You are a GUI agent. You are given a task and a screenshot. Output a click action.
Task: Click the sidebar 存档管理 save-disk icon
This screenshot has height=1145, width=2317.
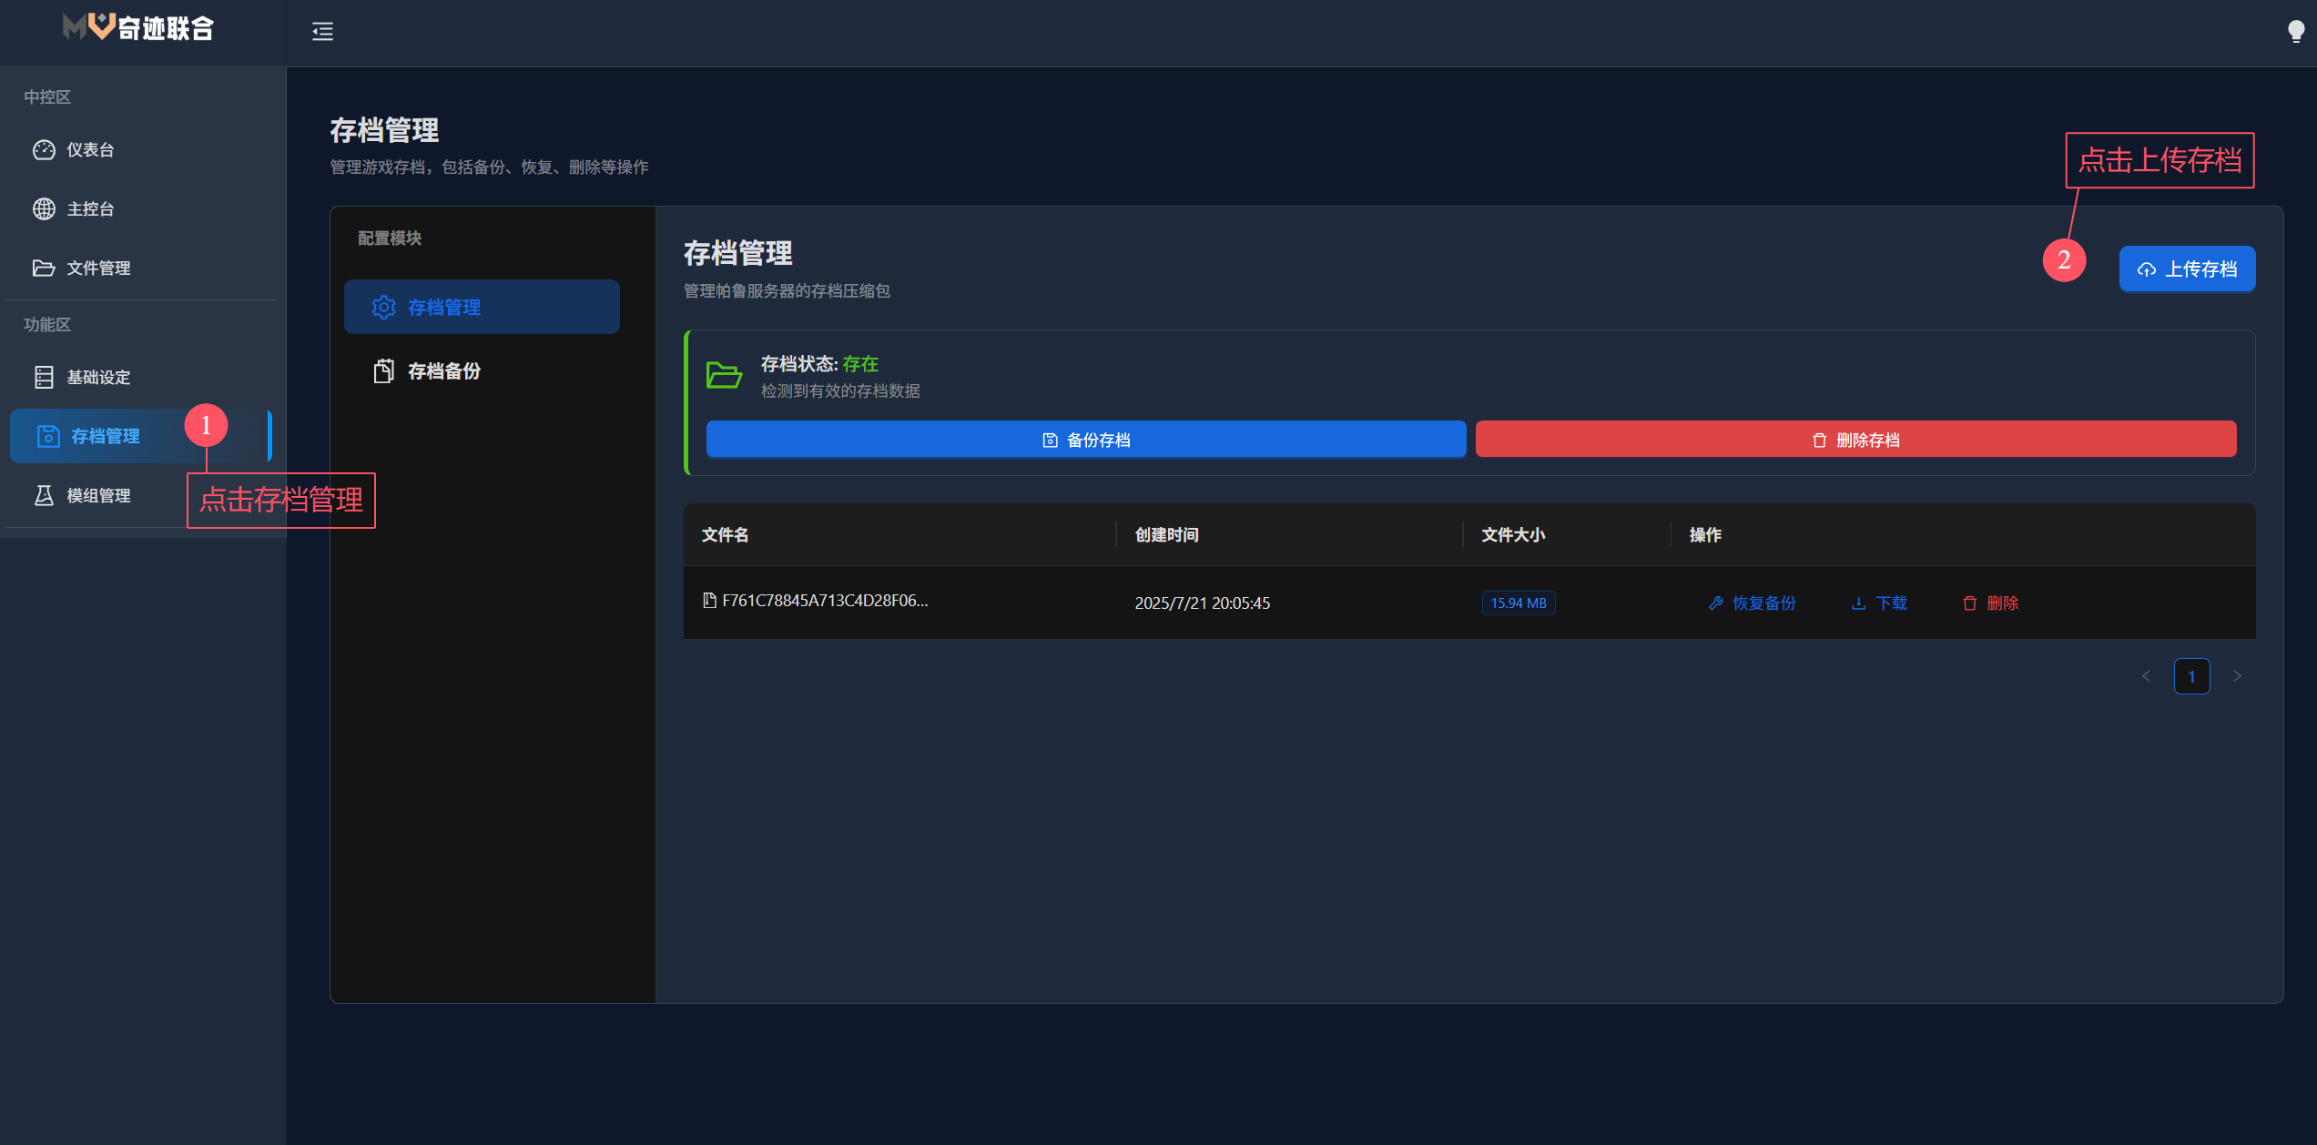pos(48,437)
